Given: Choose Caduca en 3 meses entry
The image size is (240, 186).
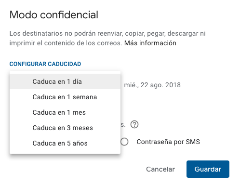Looking at the screenshot, I should pos(65,128).
